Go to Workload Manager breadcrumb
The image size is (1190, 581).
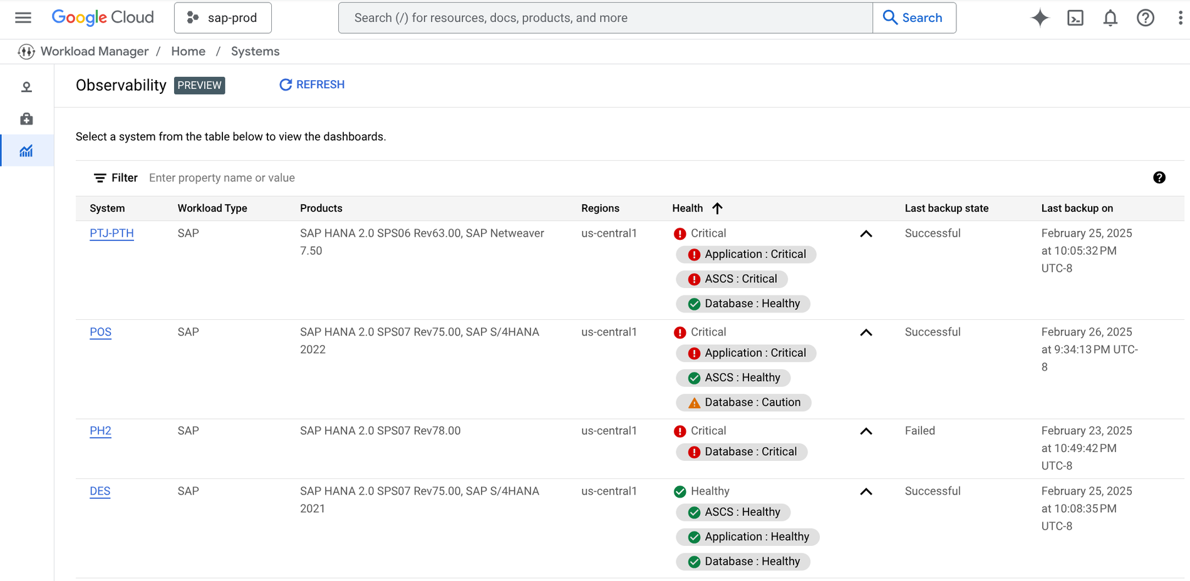[95, 51]
